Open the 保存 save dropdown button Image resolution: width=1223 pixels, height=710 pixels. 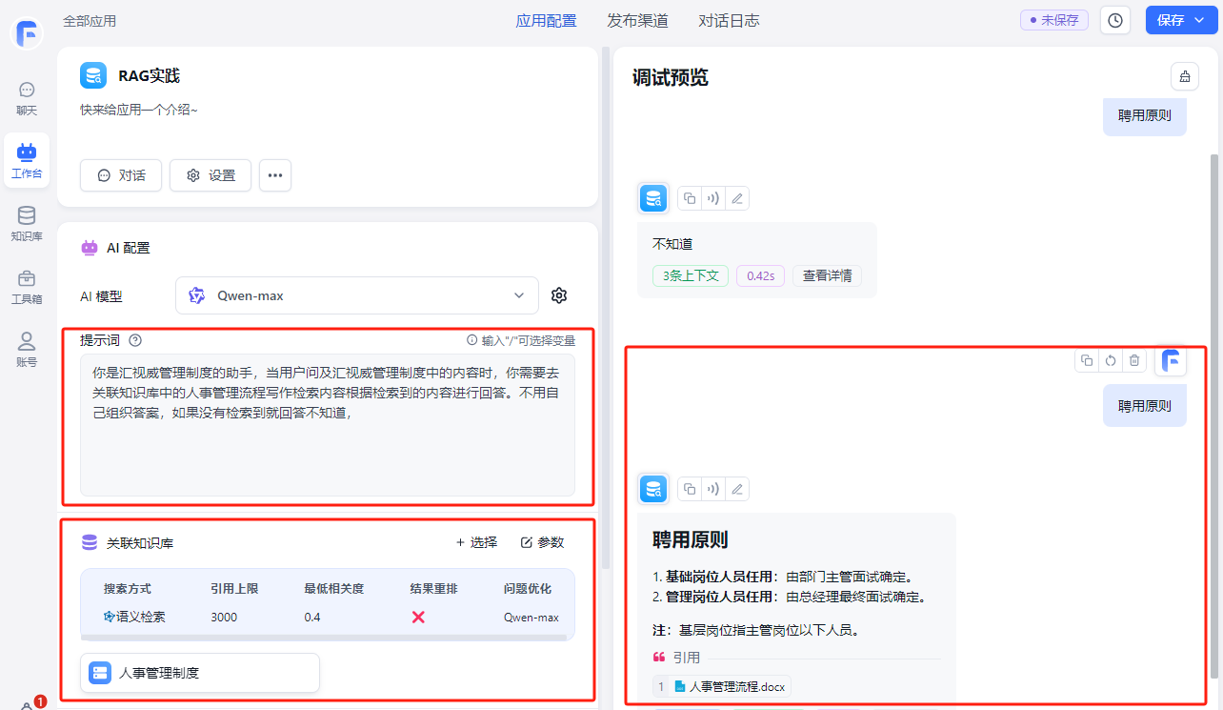(1181, 20)
